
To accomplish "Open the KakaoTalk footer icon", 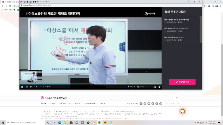I will coord(161,104).
